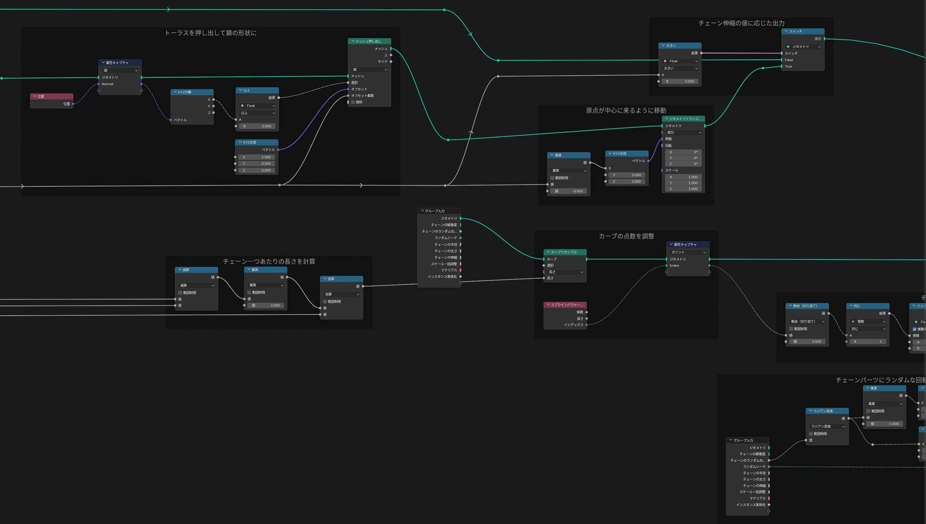This screenshot has height=524, width=926.
Task: Collapse the XYZ分離 node chevron
Action: pos(175,92)
